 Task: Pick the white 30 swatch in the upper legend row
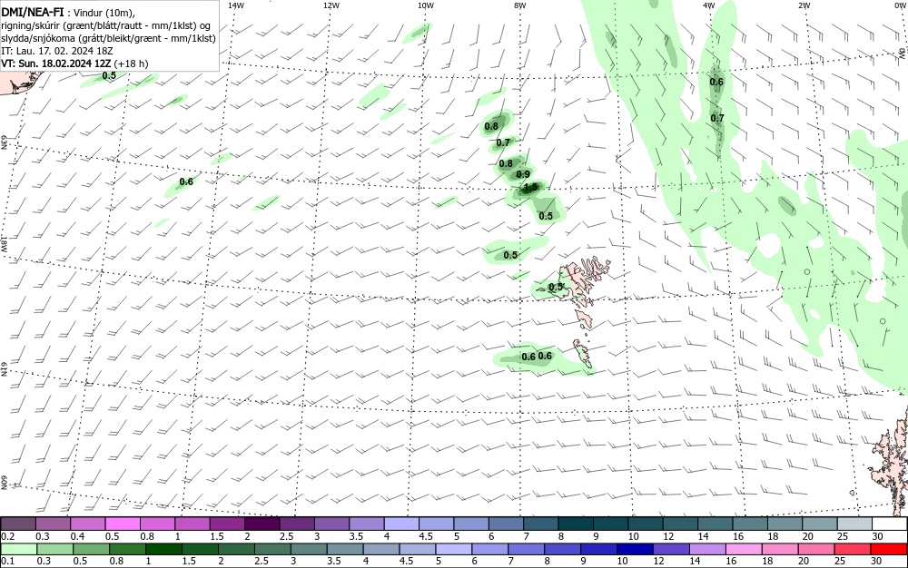click(x=890, y=524)
